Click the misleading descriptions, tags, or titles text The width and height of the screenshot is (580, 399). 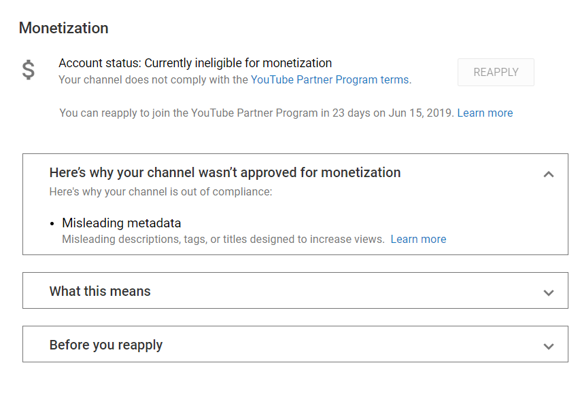(x=223, y=239)
